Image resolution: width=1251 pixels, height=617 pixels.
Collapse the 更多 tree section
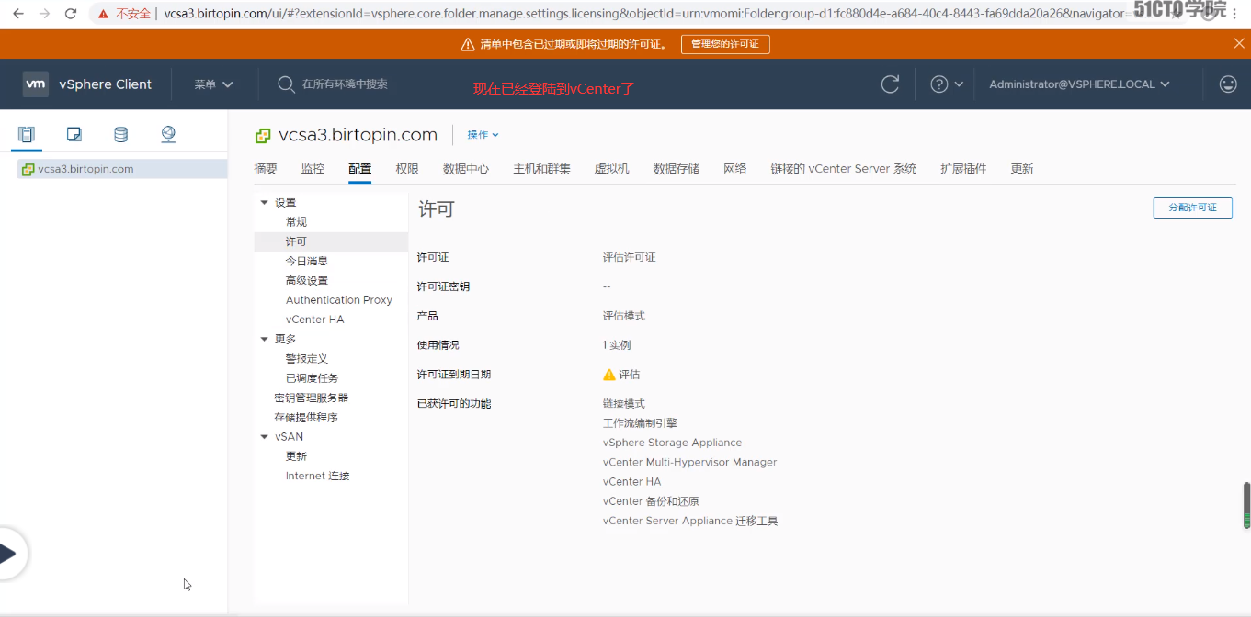265,340
